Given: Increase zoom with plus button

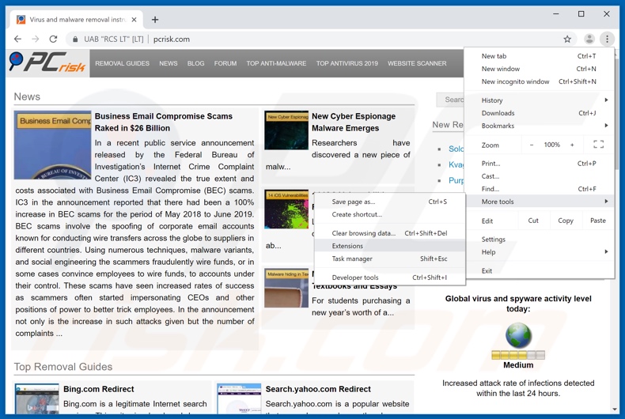Looking at the screenshot, I should click(572, 145).
